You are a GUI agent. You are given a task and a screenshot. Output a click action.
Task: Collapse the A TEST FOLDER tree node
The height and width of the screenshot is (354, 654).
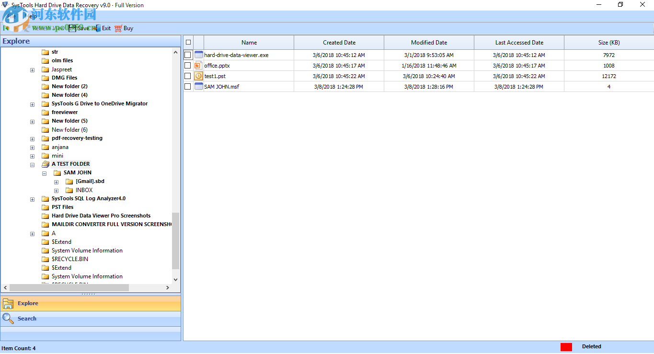tap(32, 164)
